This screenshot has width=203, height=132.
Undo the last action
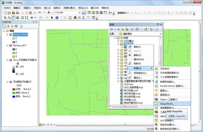(x=40, y=13)
